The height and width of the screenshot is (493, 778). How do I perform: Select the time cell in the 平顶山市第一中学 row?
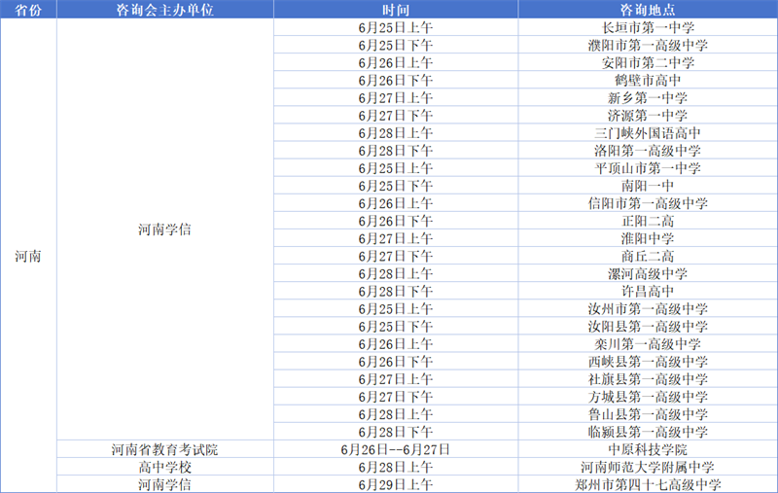[396, 168]
